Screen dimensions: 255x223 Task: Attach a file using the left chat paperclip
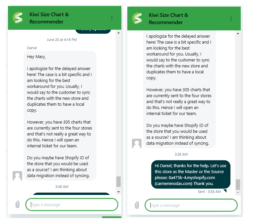18,204
